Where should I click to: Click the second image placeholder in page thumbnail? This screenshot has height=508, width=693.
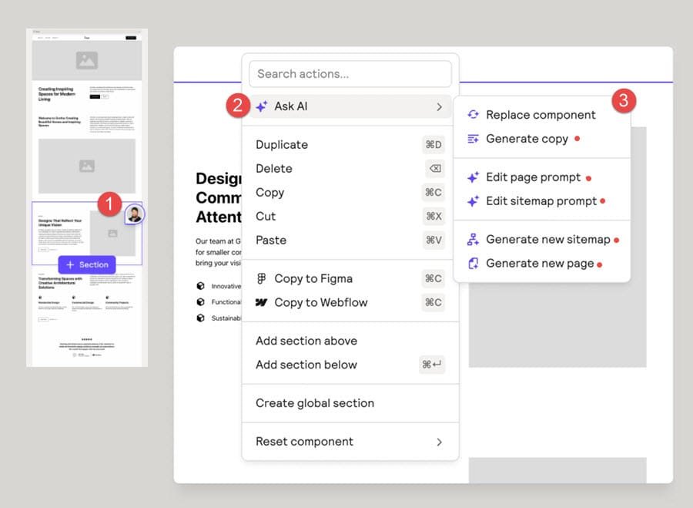pos(86,166)
